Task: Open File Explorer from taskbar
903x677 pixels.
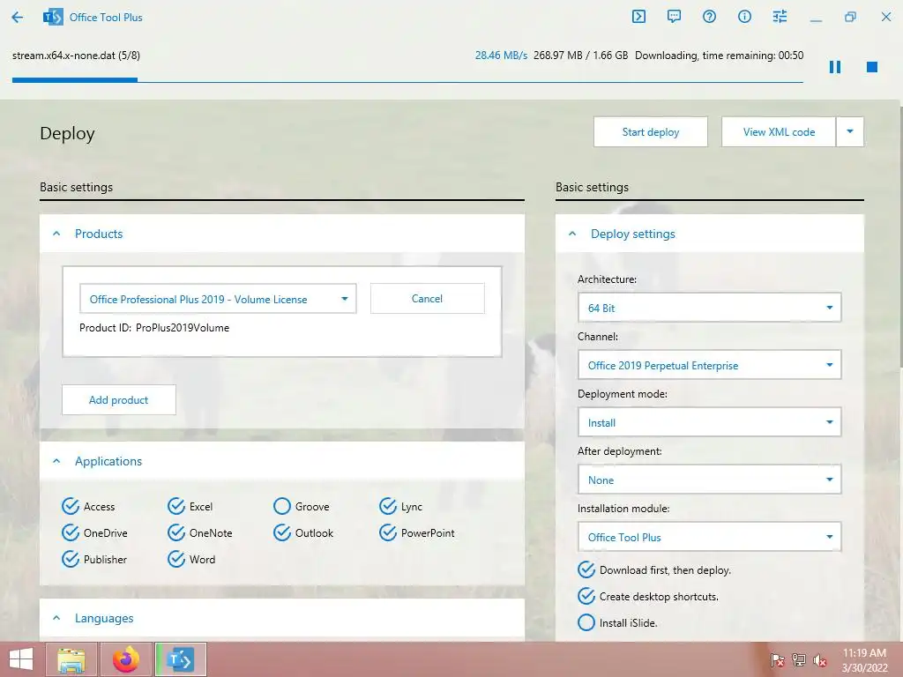Action: tap(71, 659)
